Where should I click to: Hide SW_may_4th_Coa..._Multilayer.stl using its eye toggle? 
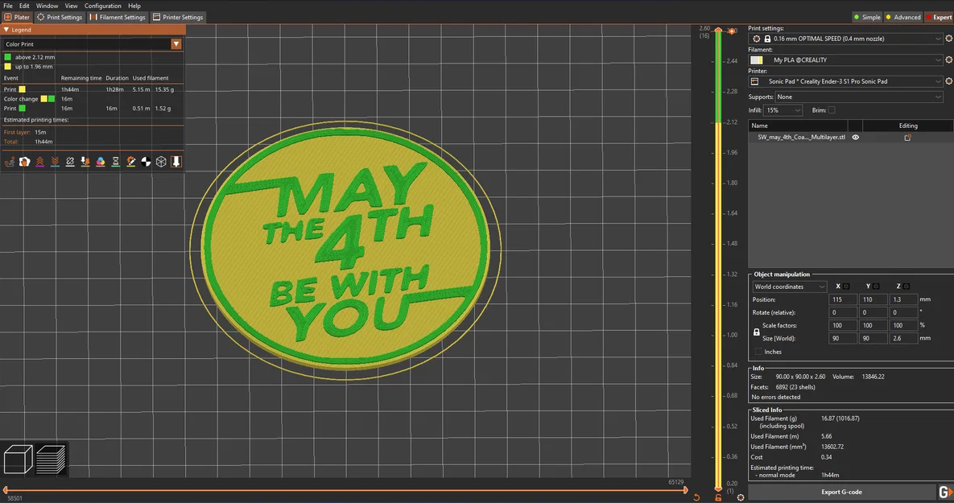pos(856,137)
